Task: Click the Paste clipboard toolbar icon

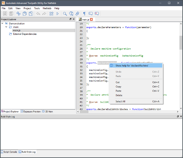Action: pos(31,13)
